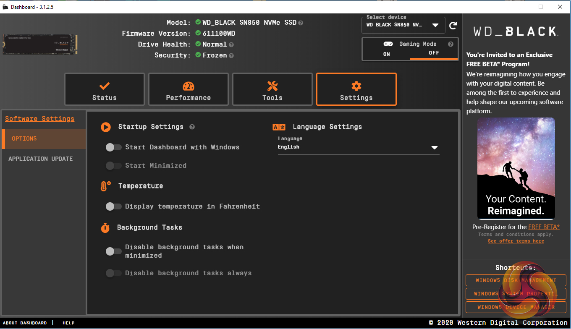The height and width of the screenshot is (329, 571).
Task: Open Windows Disk Management shortcut
Action: click(x=516, y=280)
